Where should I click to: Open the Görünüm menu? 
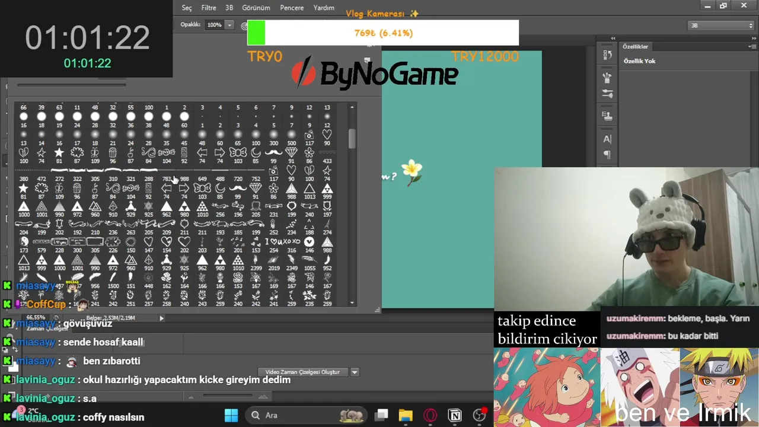256,8
